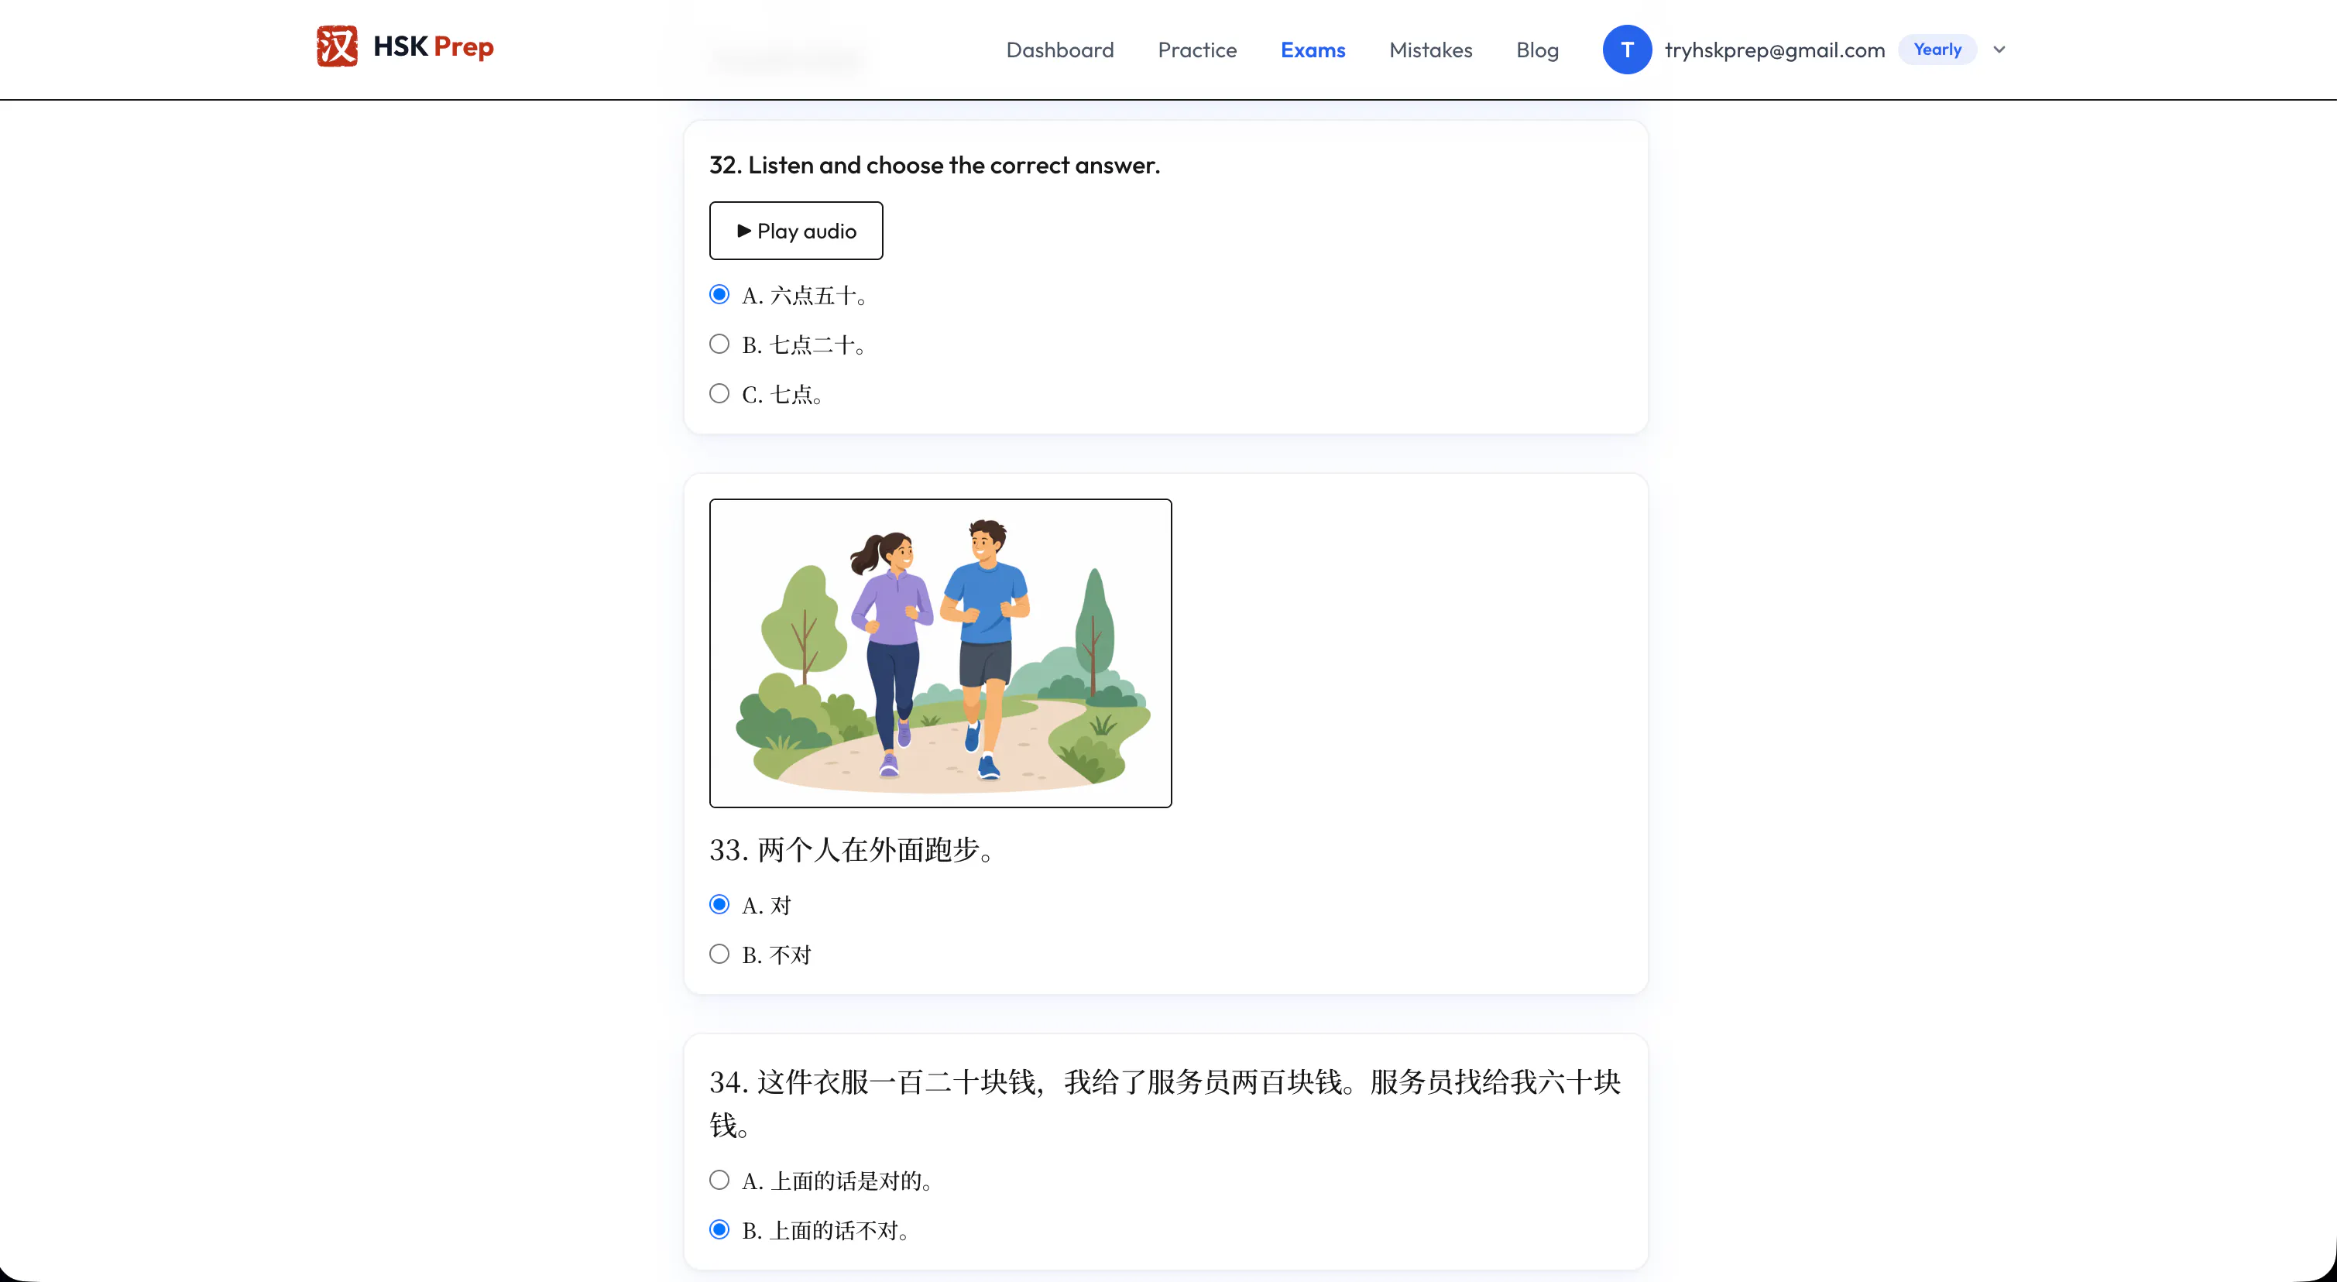Viewport: 2337px width, 1282px height.
Task: Click the sentence 两个人在外面跑步
Action: (x=853, y=850)
